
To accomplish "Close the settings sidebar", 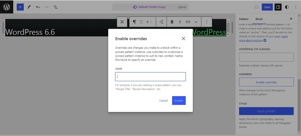I will pos(291,19).
